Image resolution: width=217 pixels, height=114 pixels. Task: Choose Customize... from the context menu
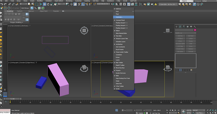pyautogui.click(x=119, y=17)
